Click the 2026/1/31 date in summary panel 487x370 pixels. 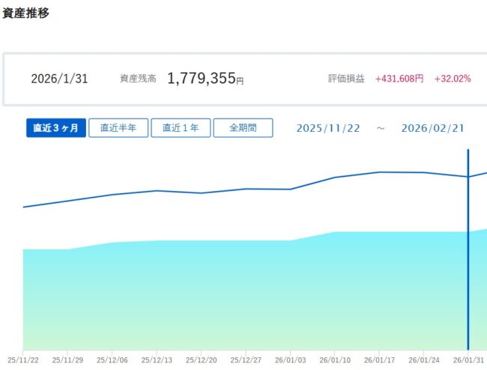point(59,79)
